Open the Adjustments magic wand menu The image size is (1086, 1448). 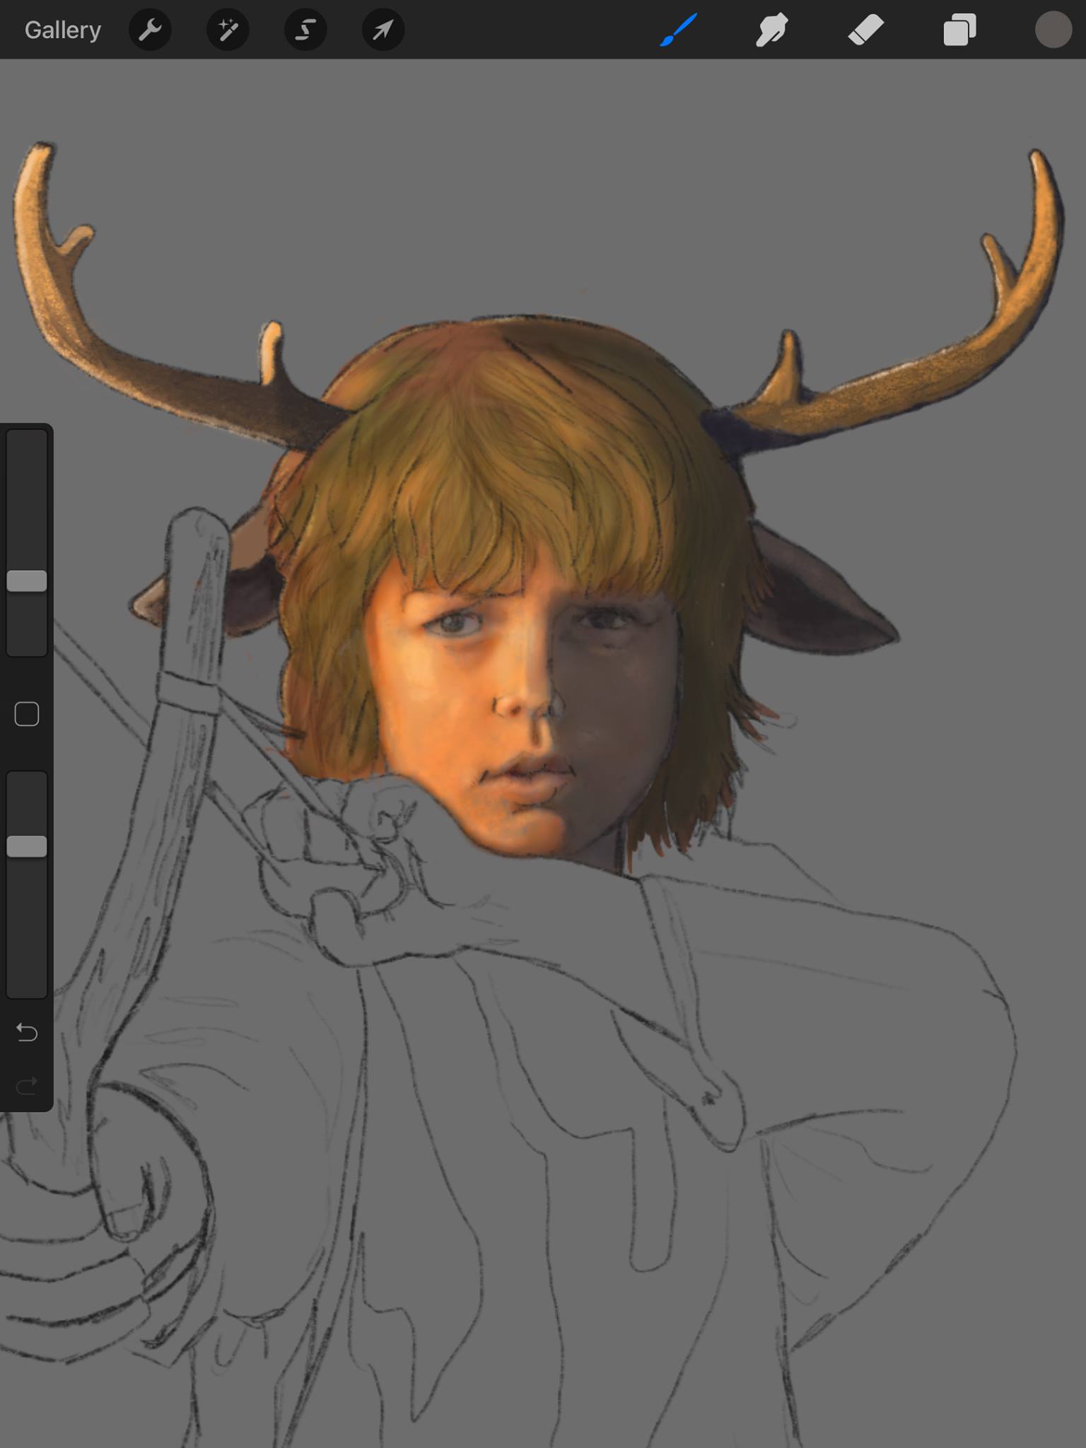click(x=228, y=30)
